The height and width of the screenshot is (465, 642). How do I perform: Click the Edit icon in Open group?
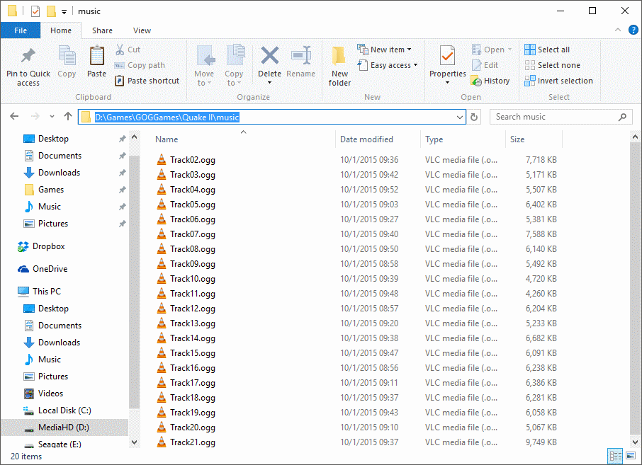click(476, 65)
